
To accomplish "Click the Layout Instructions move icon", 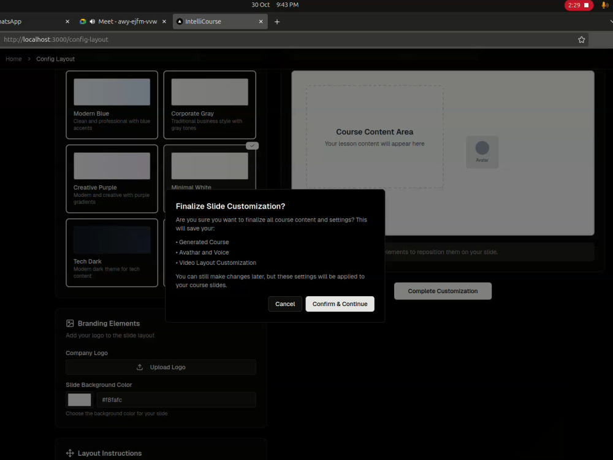I will coord(70,453).
